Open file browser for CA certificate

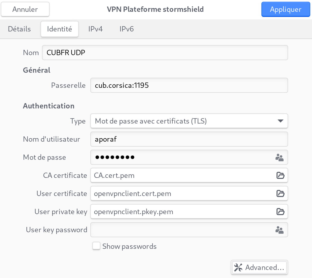click(280, 175)
